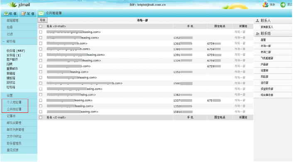293x162 pixels.
Task: Open 发件箱 (1) outbox folder
Action: click(14, 55)
